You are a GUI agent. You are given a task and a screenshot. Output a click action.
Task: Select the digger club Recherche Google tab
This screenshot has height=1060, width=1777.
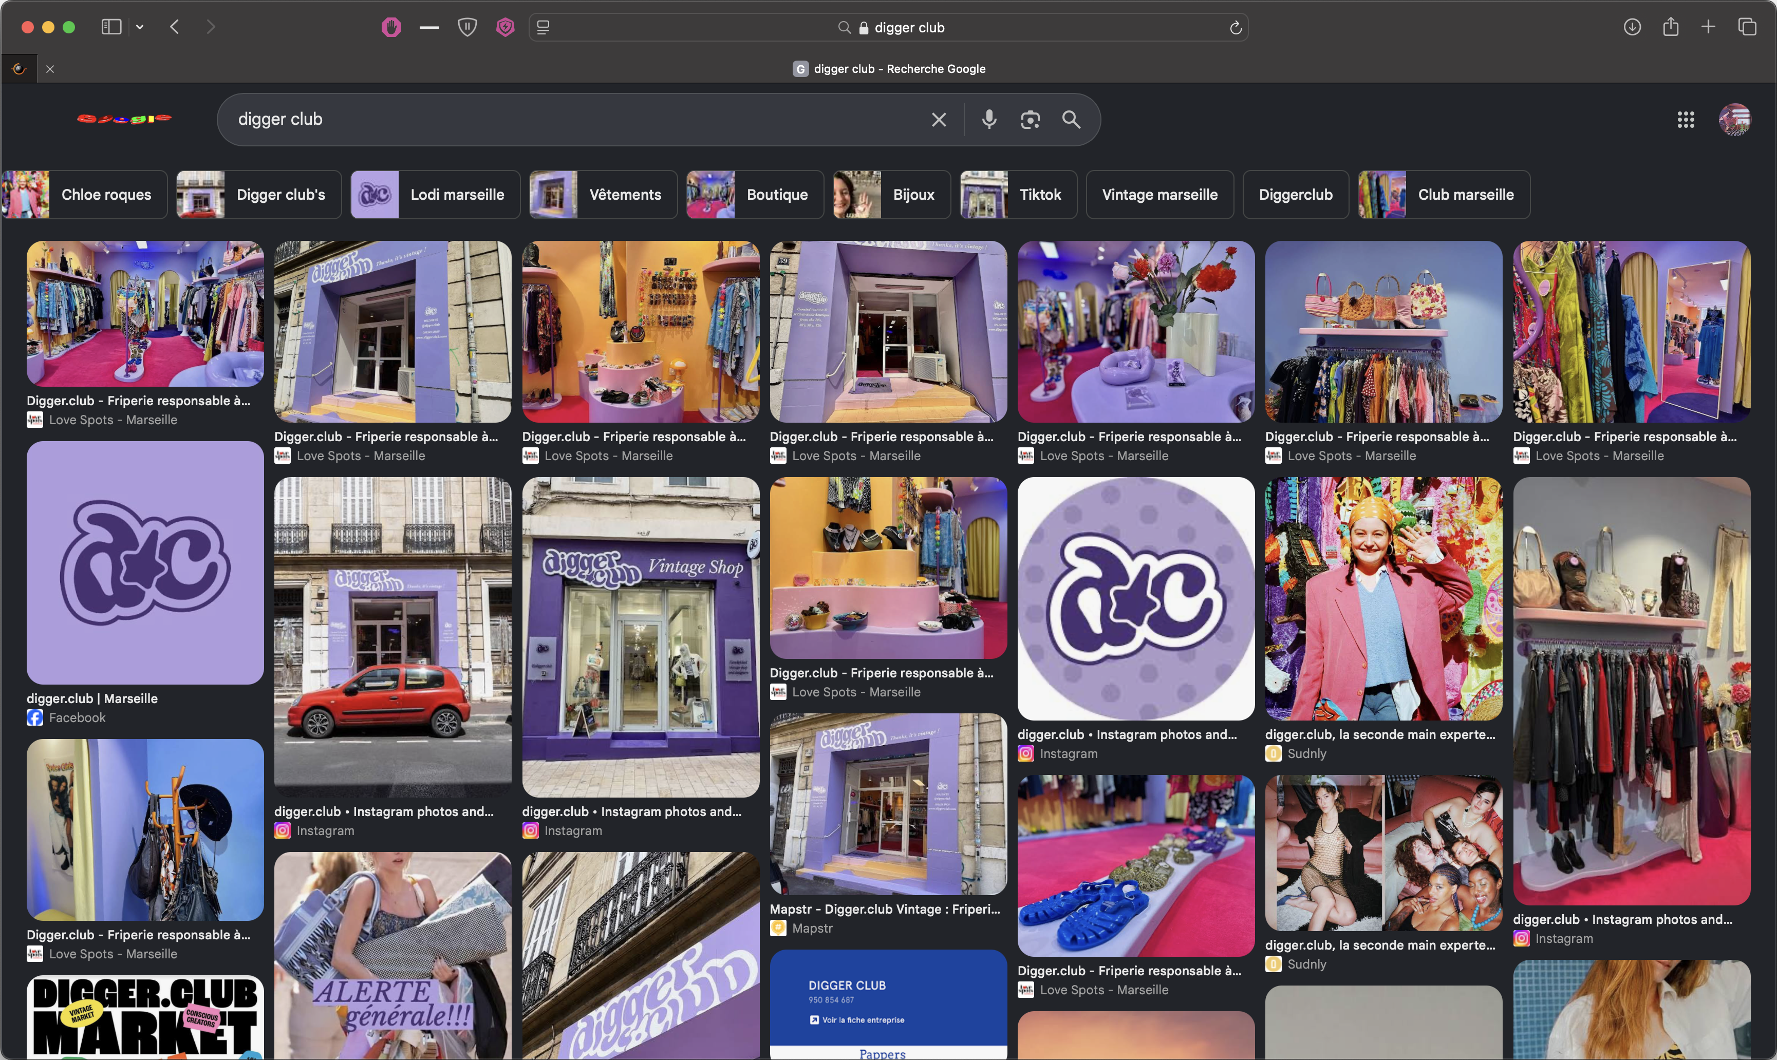(889, 69)
